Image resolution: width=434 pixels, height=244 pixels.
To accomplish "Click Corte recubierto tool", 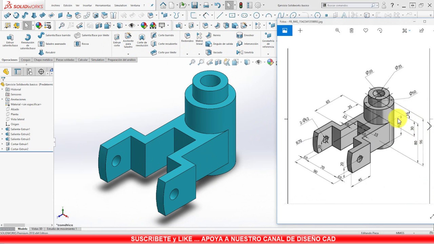I will [164, 44].
